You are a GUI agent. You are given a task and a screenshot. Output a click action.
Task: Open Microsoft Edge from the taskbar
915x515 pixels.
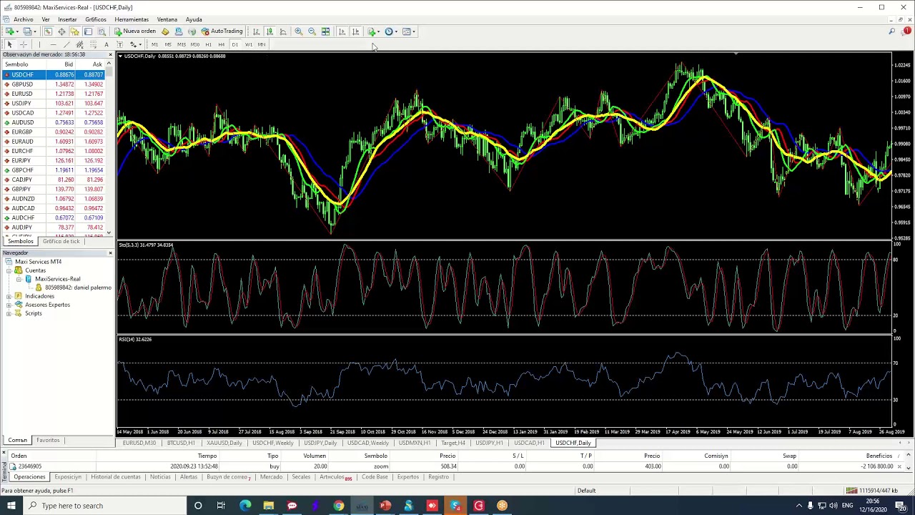point(245,506)
